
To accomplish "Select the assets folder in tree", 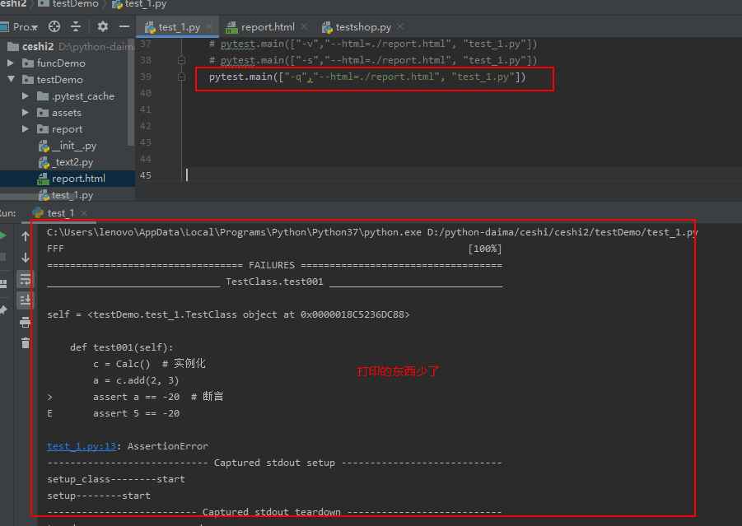I will 67,113.
